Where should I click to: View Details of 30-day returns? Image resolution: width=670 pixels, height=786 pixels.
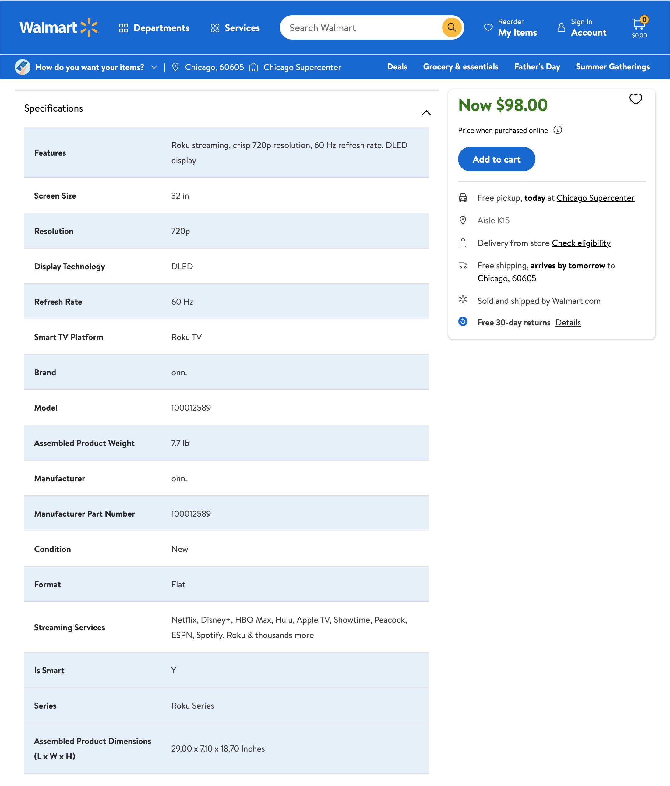568,322
